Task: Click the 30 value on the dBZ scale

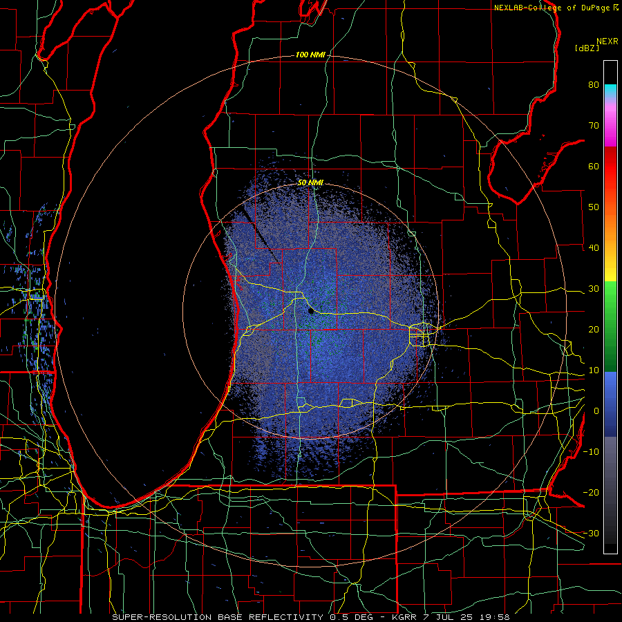Action: pos(594,289)
